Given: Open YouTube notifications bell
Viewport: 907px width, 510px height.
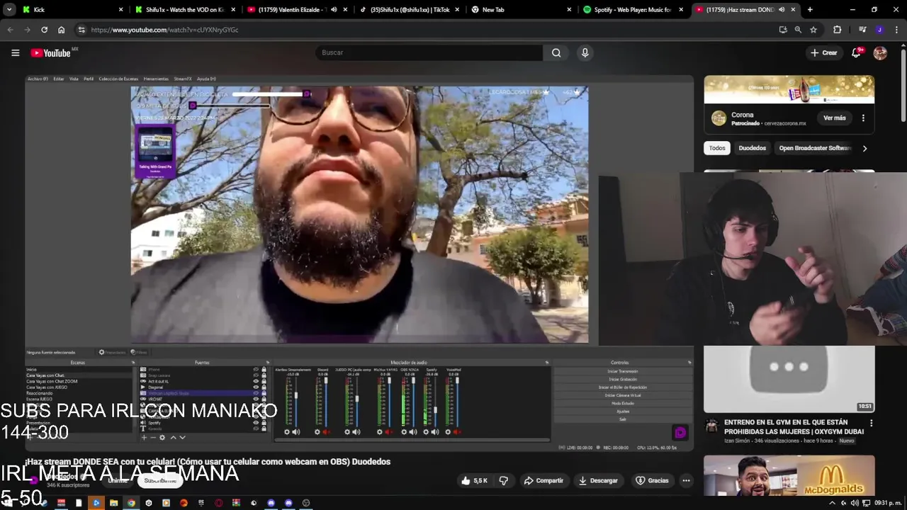Looking at the screenshot, I should [x=856, y=52].
